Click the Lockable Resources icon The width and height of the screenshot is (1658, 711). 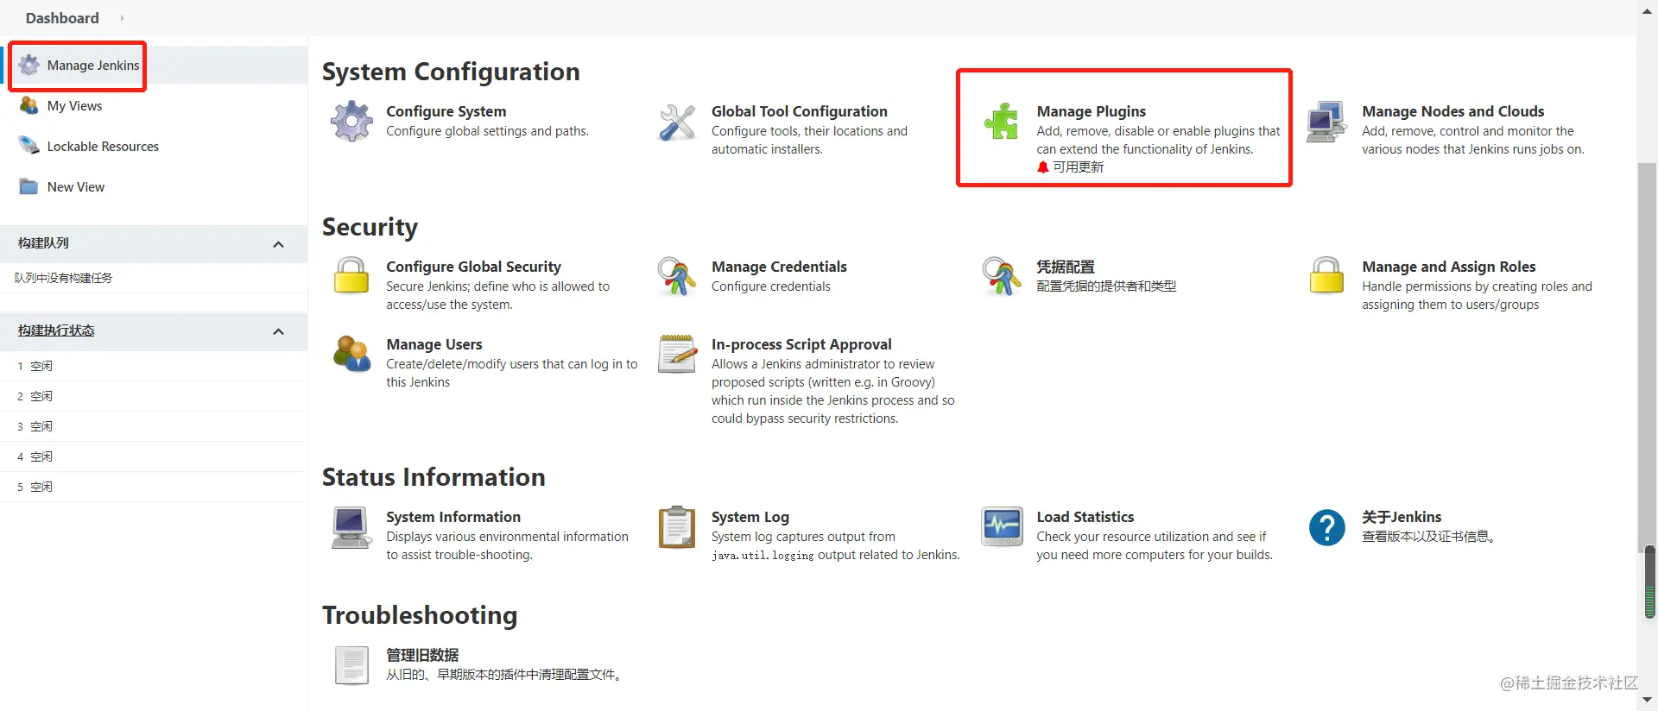(x=29, y=146)
